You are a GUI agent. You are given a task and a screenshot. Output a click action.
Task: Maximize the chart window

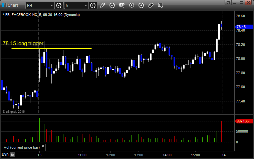[x=242, y=2]
